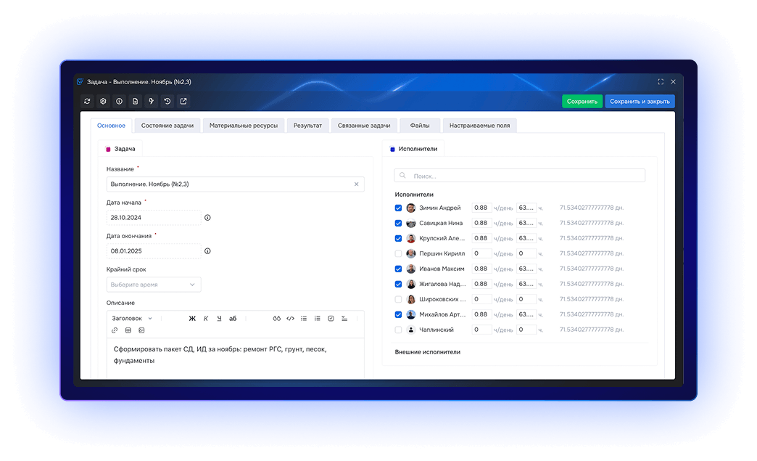Viewport: 757px width, 461px height.
Task: Toggle bold (Ж) formatting in description editor
Action: pos(192,319)
